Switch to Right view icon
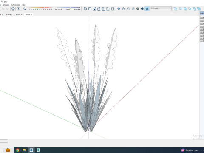The height and width of the screenshot is (153, 204). pyautogui.click(x=99, y=9)
